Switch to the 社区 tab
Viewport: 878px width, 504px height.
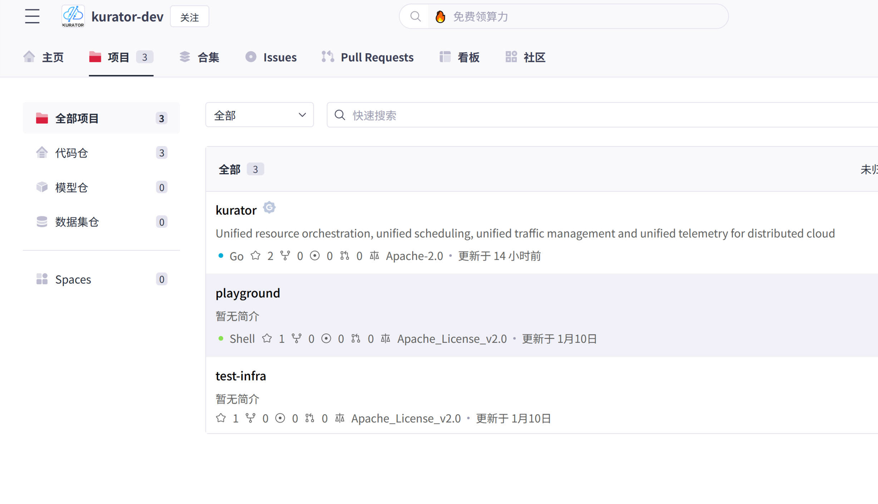525,57
